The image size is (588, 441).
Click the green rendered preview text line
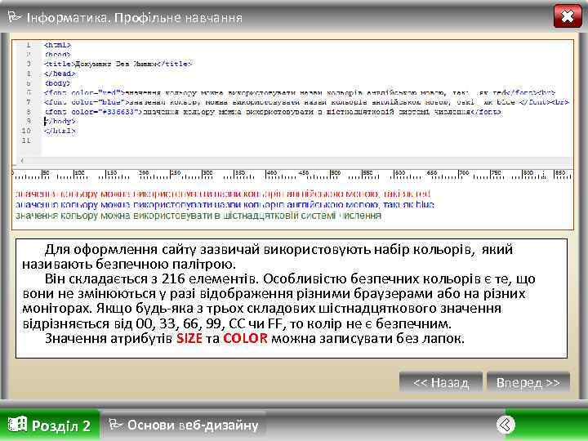click(198, 216)
